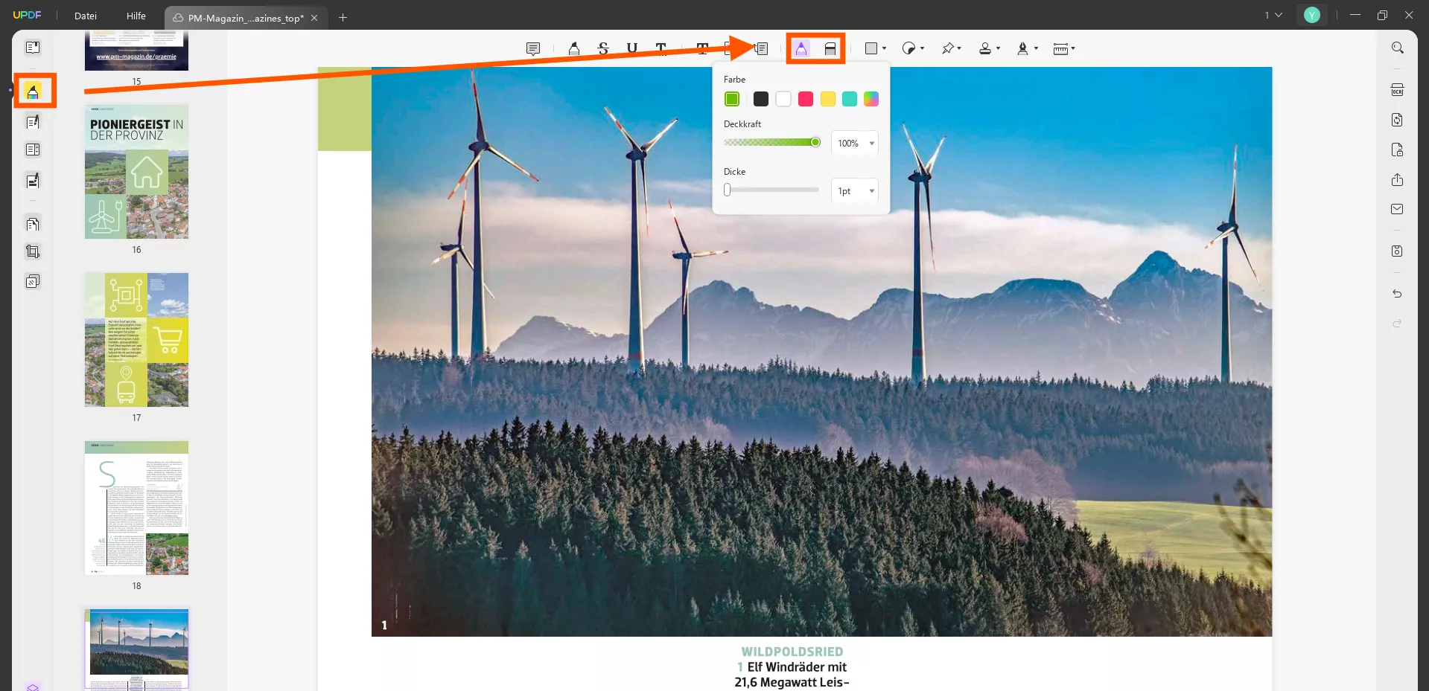Select the Stamp tool

[x=984, y=48]
